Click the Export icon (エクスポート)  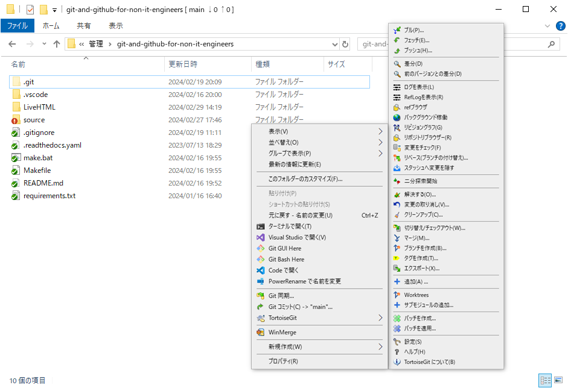click(397, 269)
